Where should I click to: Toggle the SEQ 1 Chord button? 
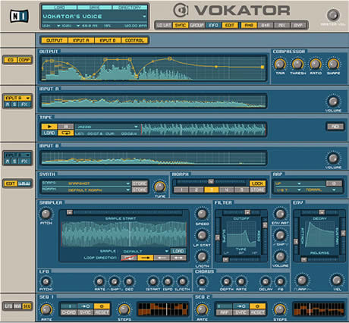pos(68,312)
